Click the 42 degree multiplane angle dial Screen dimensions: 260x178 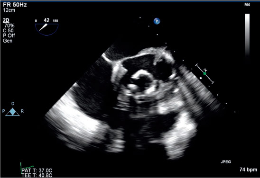click(x=46, y=29)
